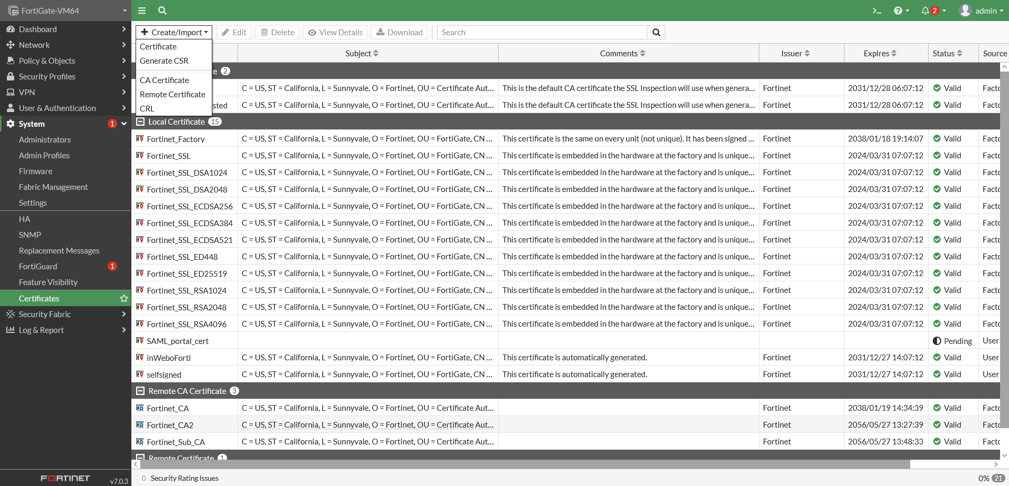The height and width of the screenshot is (486, 1009).
Task: Select Generate CSR from the menu
Action: pyautogui.click(x=164, y=61)
